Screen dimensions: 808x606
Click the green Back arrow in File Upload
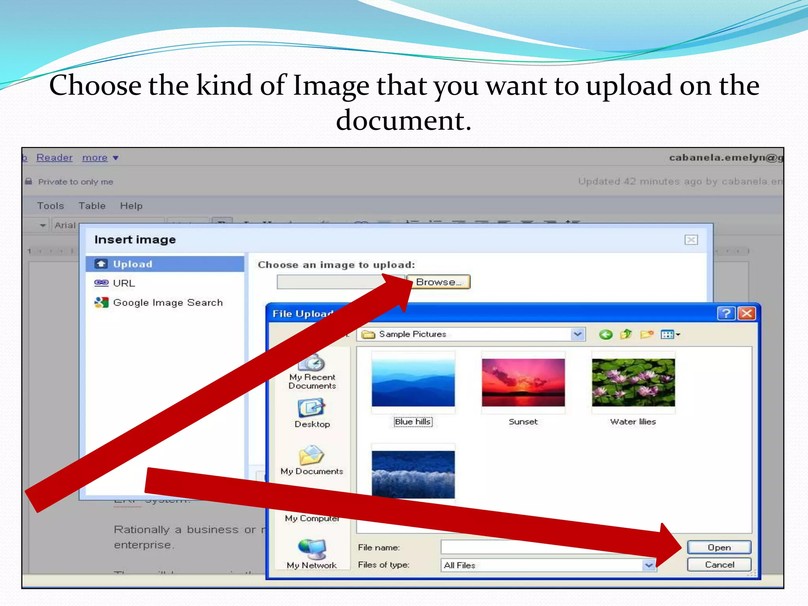[606, 335]
